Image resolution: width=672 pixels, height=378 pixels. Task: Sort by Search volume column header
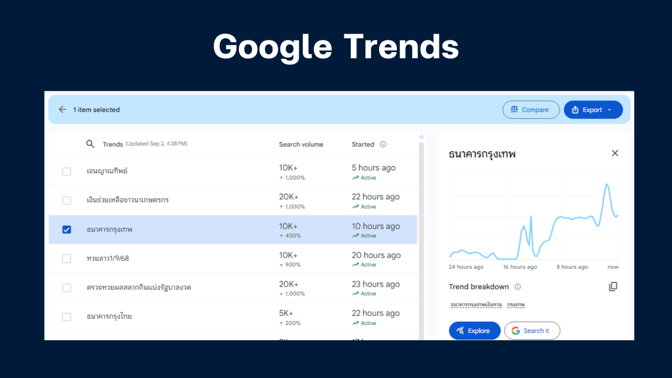[x=301, y=144]
